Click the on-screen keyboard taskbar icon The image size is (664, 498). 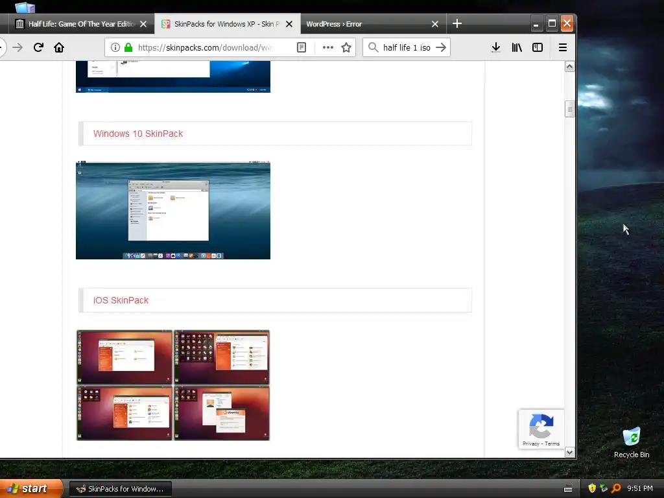tap(568, 489)
